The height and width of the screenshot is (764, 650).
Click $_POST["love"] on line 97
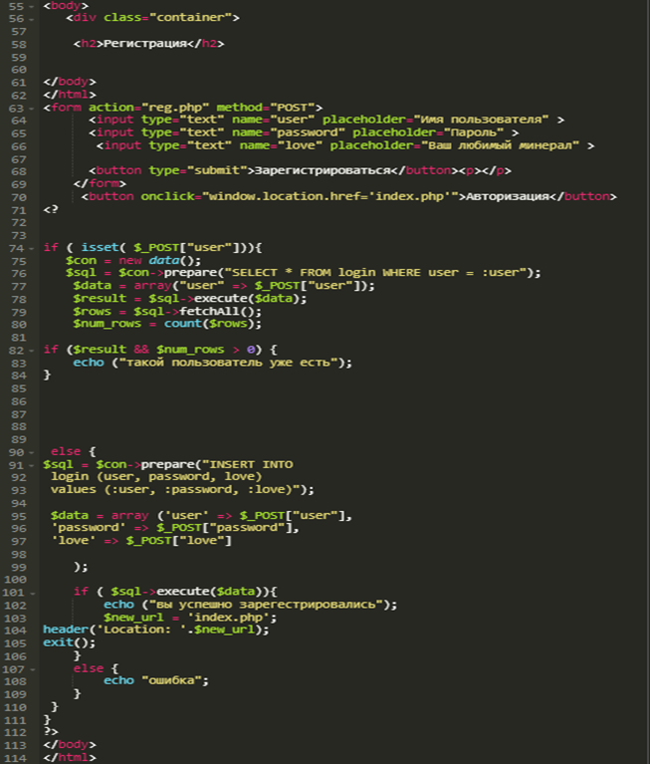[179, 541]
